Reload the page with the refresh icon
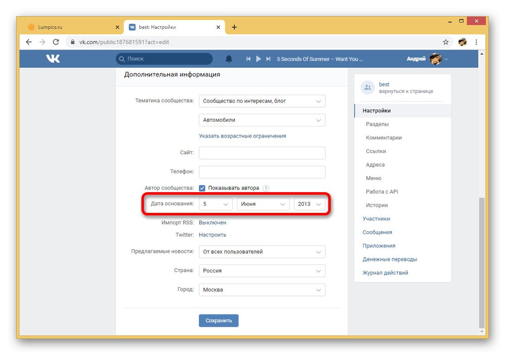The image size is (505, 355). [56, 42]
